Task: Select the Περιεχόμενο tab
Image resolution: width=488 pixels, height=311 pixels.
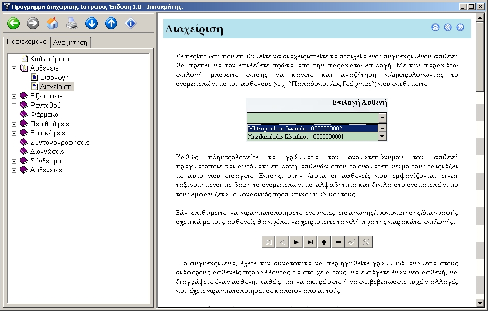Action: (27, 42)
